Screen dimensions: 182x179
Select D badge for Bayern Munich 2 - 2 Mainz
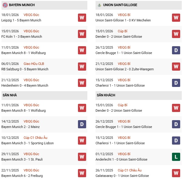82,124
